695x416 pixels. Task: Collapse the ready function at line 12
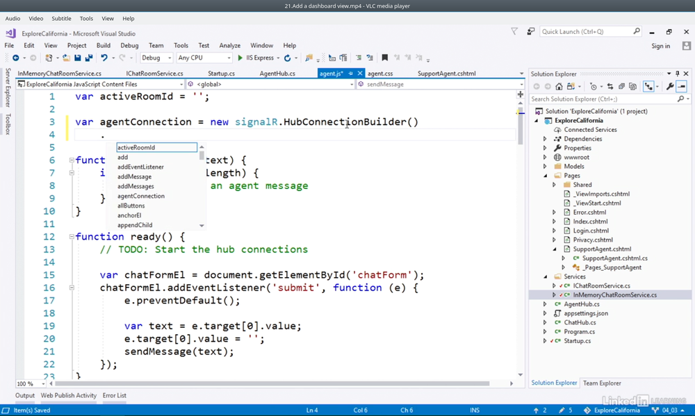(x=72, y=237)
